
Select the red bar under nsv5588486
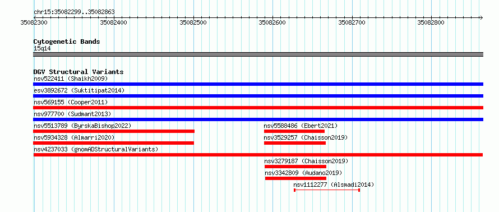(x=294, y=131)
